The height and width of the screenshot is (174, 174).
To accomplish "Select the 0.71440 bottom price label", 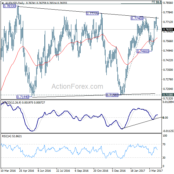I will click(x=23, y=97).
